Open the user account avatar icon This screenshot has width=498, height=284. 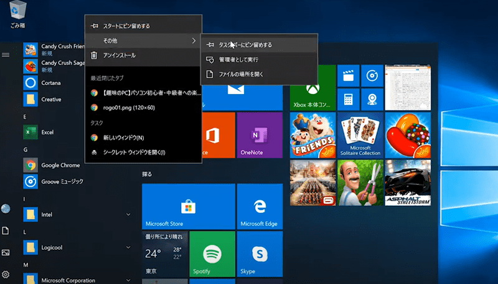[6, 209]
